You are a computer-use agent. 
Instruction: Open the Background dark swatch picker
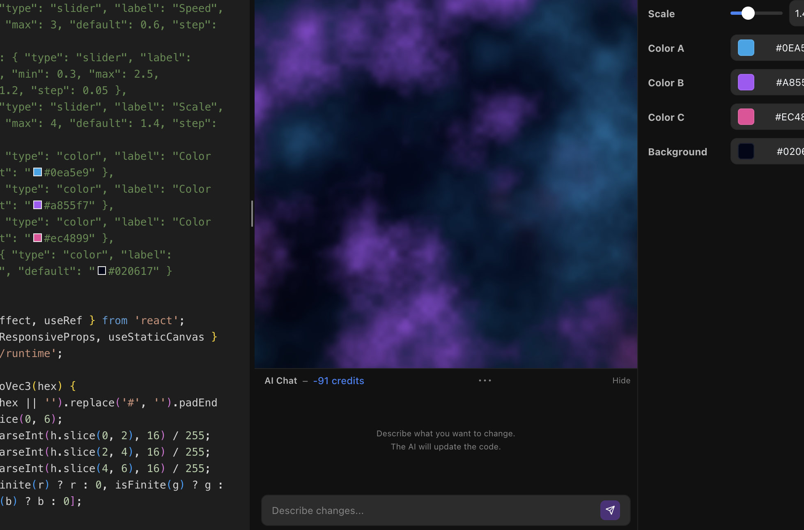click(x=746, y=152)
